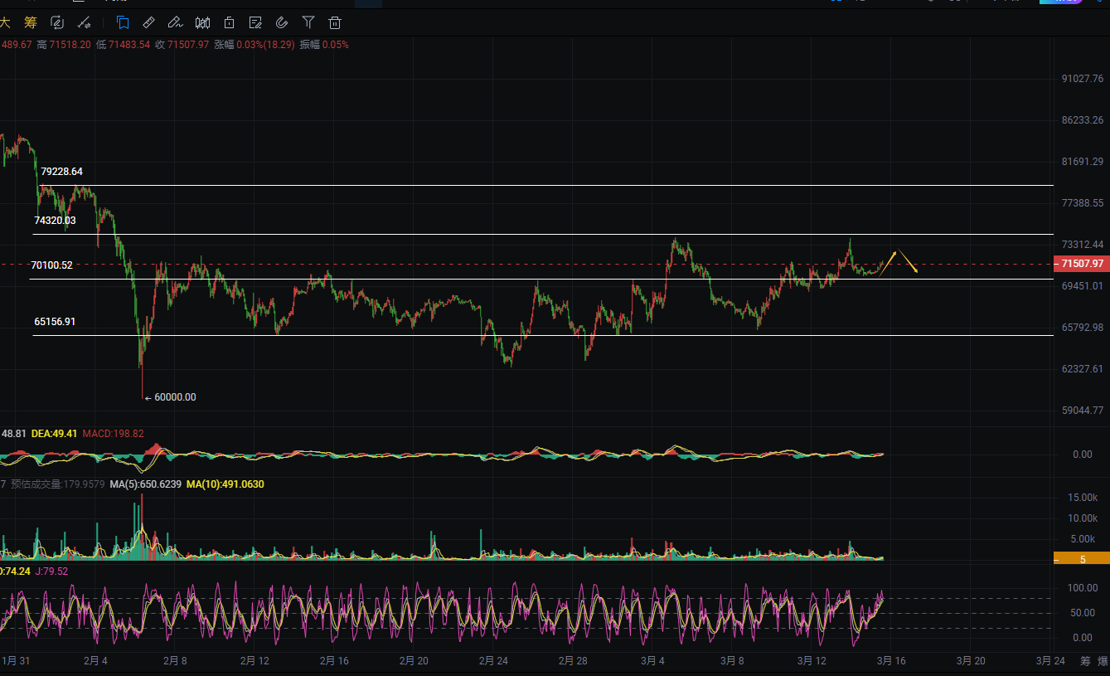Click the 爆 label at bottom right
Screen dimensions: 1110x676
pyautogui.click(x=1103, y=661)
